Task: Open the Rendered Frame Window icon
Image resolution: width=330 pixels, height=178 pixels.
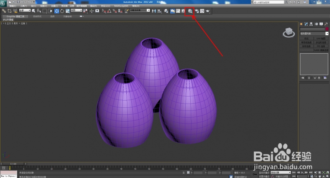Action: point(202,11)
